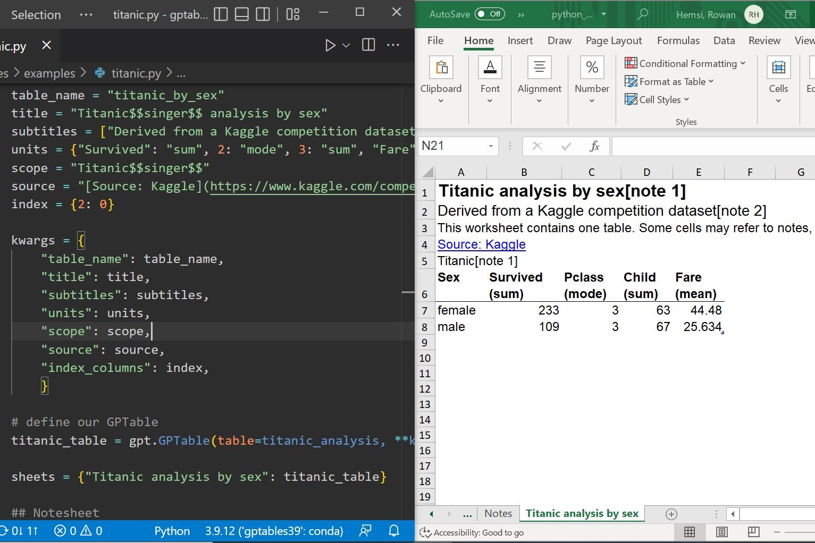Toggle the bottom panel layout icon
The image size is (815, 543).
tap(242, 14)
